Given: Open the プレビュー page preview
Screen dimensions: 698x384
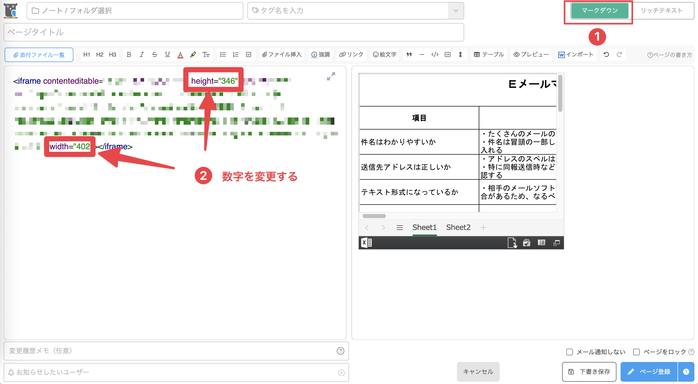Looking at the screenshot, I should 531,54.
